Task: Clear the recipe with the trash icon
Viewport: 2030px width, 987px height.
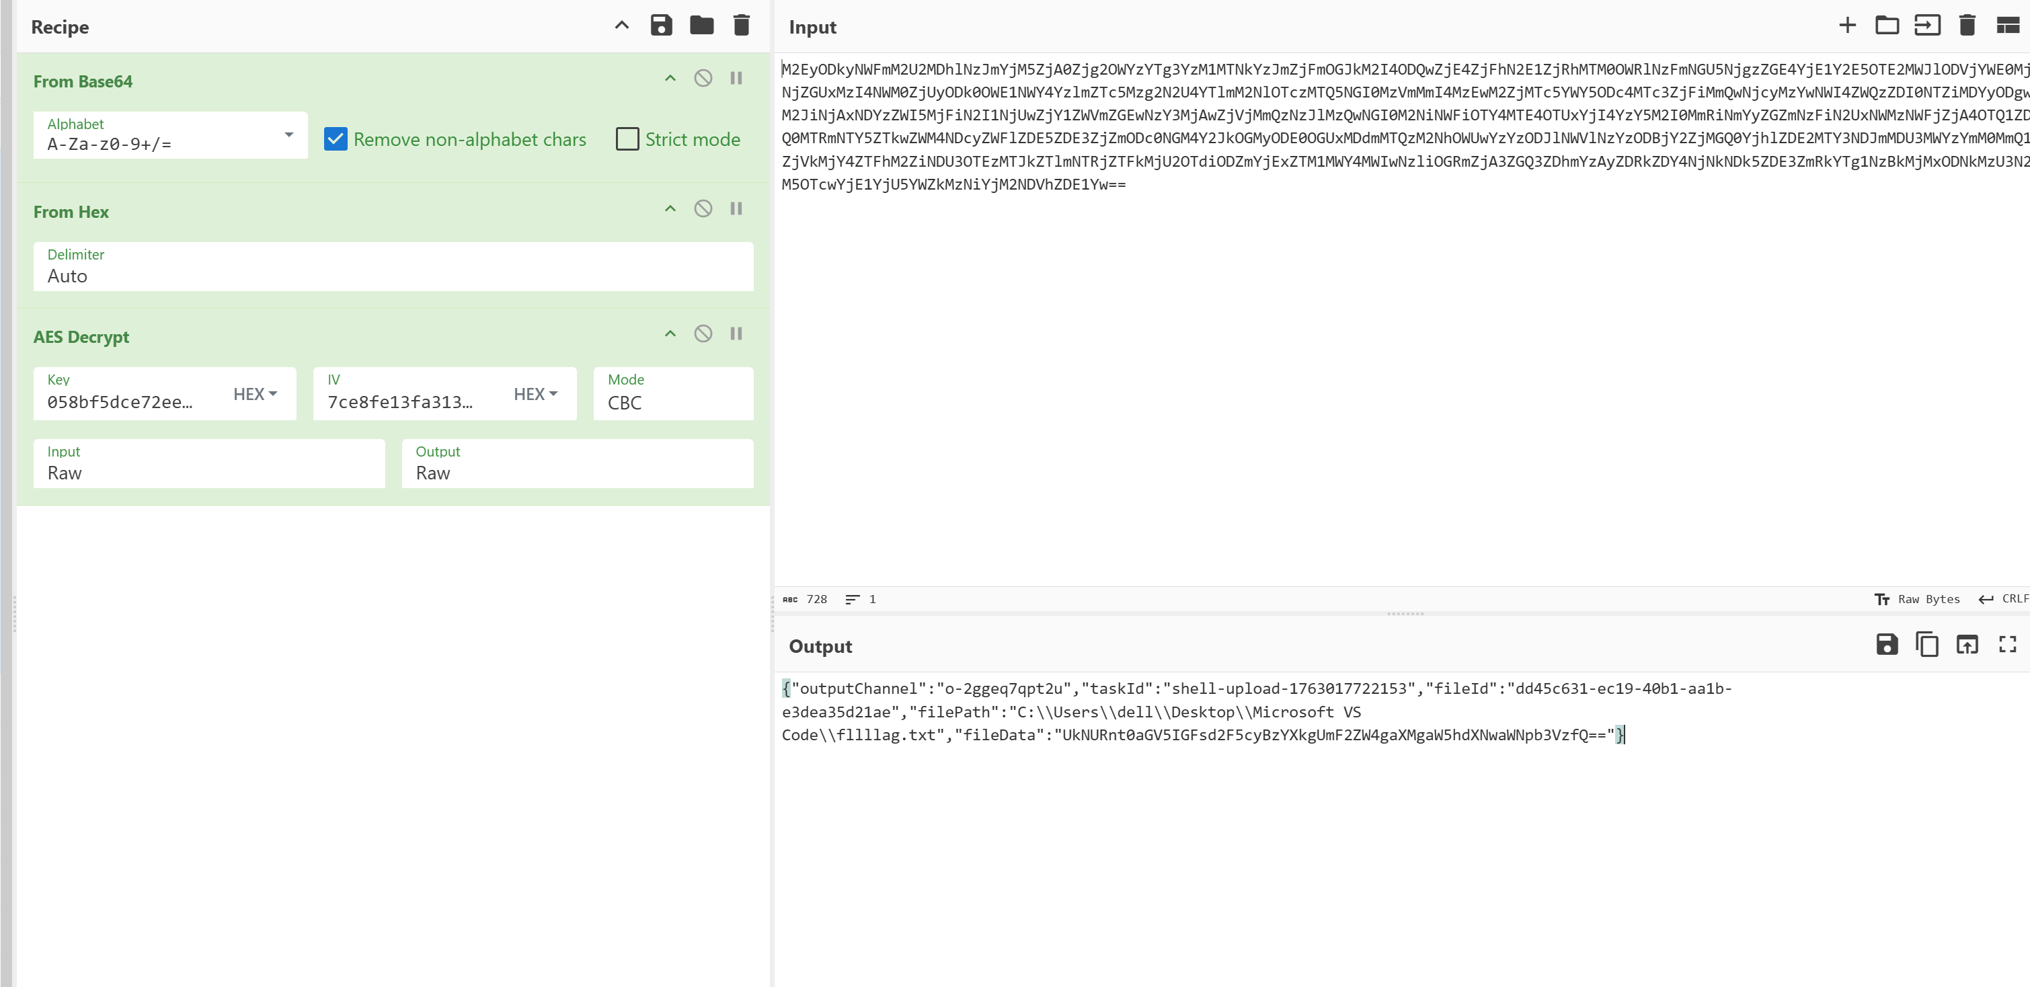Action: [x=741, y=25]
